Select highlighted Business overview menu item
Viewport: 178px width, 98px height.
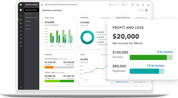click(31, 10)
